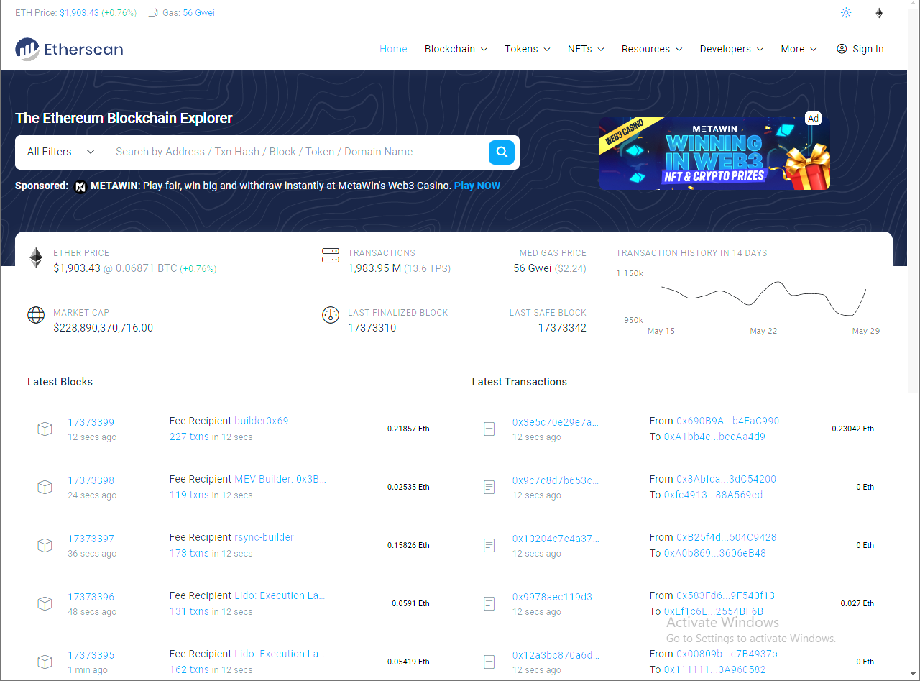This screenshot has height=681, width=920.
Task: Toggle the light/dark theme sun icon
Action: (x=846, y=13)
